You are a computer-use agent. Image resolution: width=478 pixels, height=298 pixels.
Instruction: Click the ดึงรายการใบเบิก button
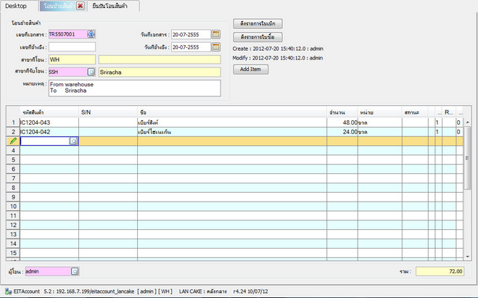coord(257,24)
